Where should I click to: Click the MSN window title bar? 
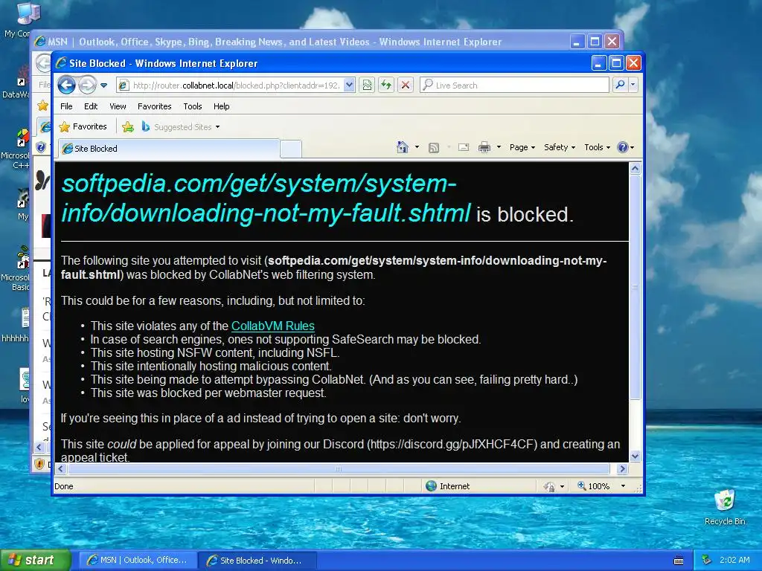301,42
